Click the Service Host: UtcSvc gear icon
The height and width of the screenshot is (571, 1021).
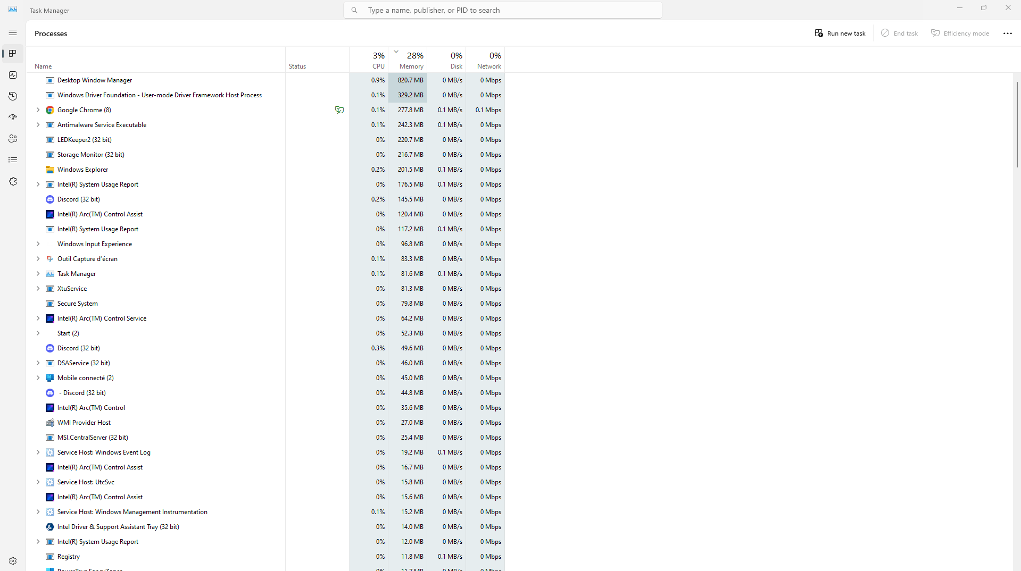point(50,482)
